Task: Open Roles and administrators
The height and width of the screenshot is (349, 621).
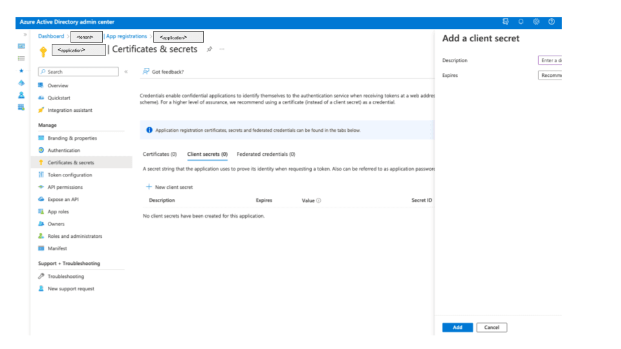Action: pos(75,237)
